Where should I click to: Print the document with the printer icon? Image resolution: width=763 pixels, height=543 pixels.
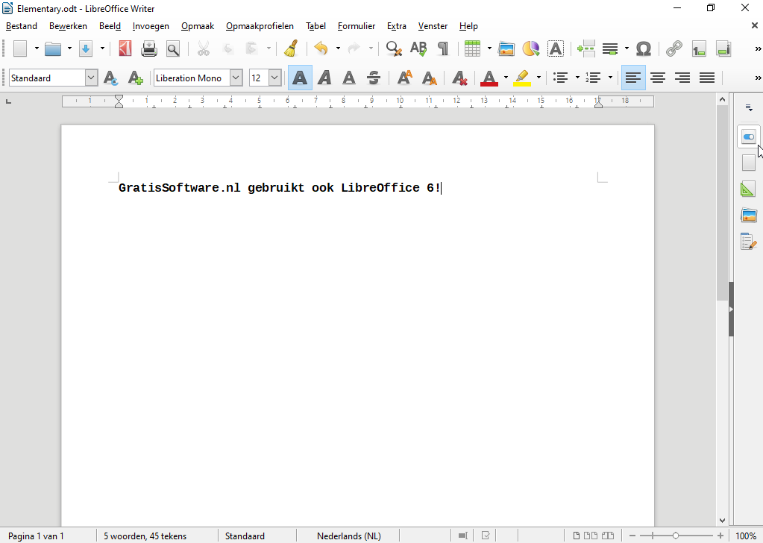[x=149, y=49]
